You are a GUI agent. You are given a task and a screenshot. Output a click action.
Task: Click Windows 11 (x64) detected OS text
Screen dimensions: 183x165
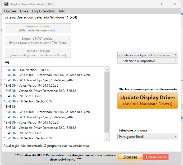[64, 17]
